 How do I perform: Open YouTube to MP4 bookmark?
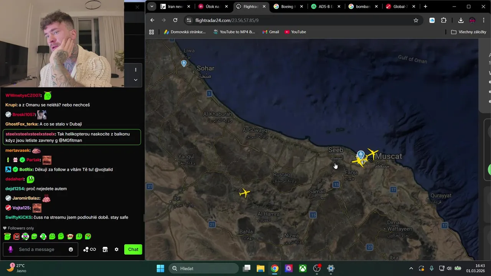coord(234,32)
